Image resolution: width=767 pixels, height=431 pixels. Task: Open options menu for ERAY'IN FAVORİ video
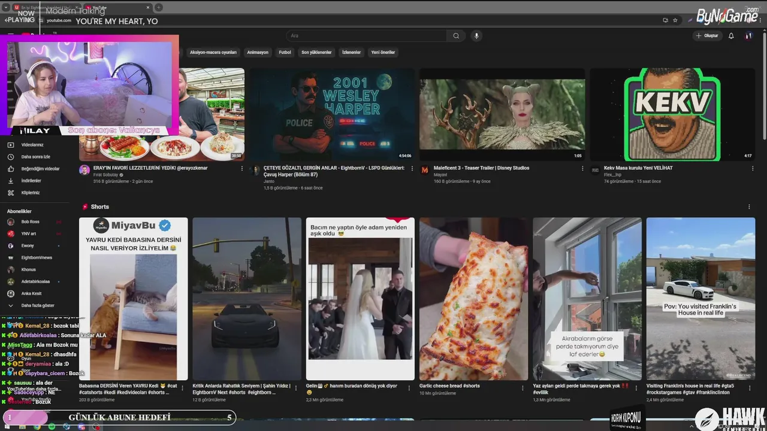pos(242,169)
